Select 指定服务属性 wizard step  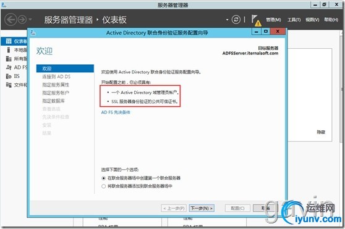pyautogui.click(x=56, y=85)
